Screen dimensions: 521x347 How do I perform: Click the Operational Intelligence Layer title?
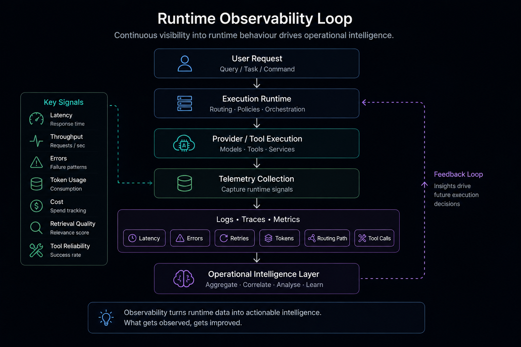(264, 274)
